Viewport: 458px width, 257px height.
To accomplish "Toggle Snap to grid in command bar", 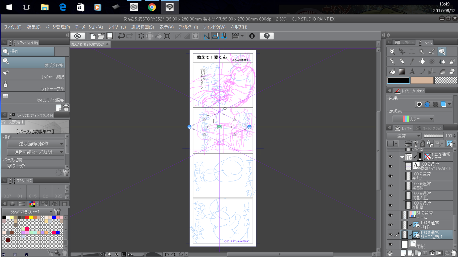I will 224,36.
